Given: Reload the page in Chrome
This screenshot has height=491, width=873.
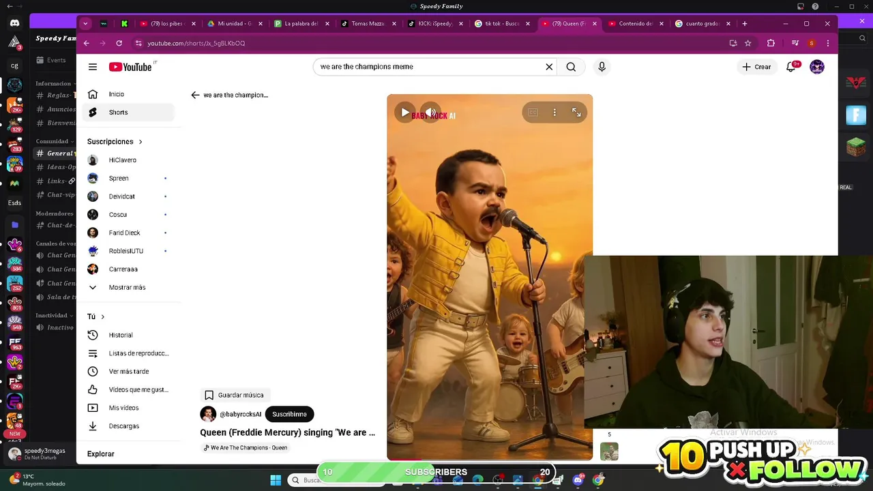Looking at the screenshot, I should pos(119,43).
